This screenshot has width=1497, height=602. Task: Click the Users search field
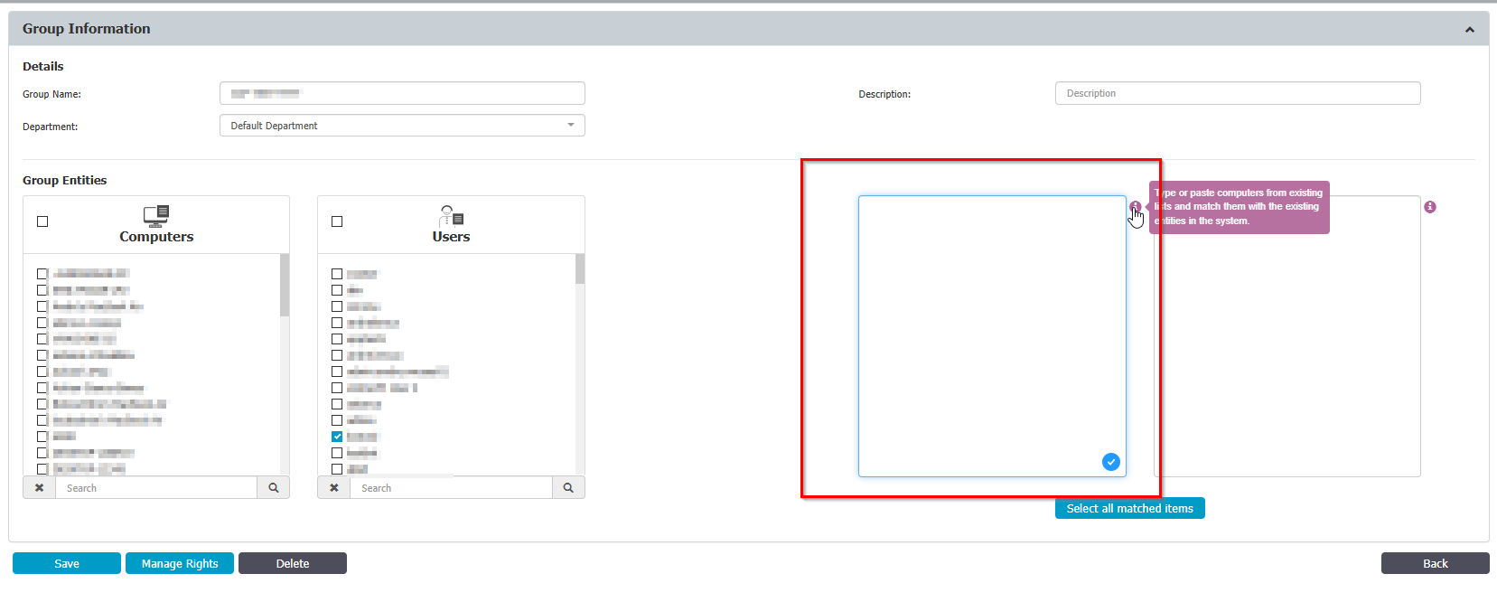tap(451, 488)
